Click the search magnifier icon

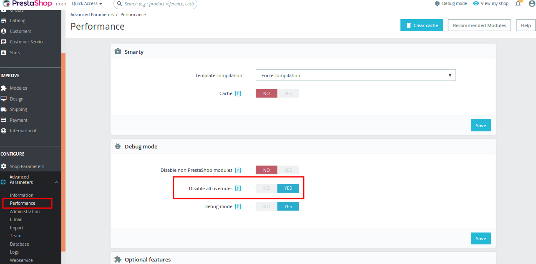click(x=120, y=4)
